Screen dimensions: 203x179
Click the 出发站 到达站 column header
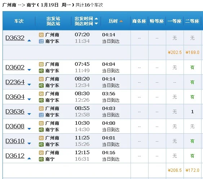coord(53,21)
